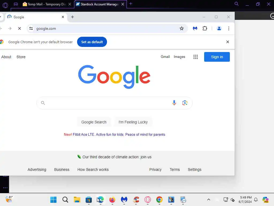Sign in to Google

pos(217,57)
